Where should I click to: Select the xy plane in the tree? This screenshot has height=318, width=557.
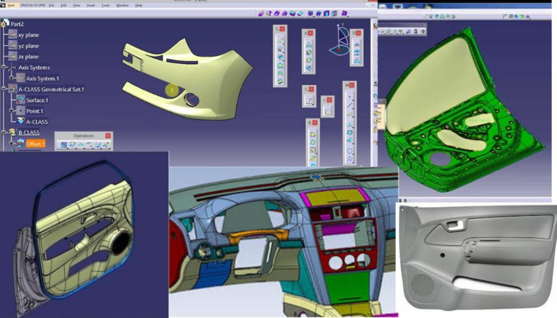click(28, 35)
